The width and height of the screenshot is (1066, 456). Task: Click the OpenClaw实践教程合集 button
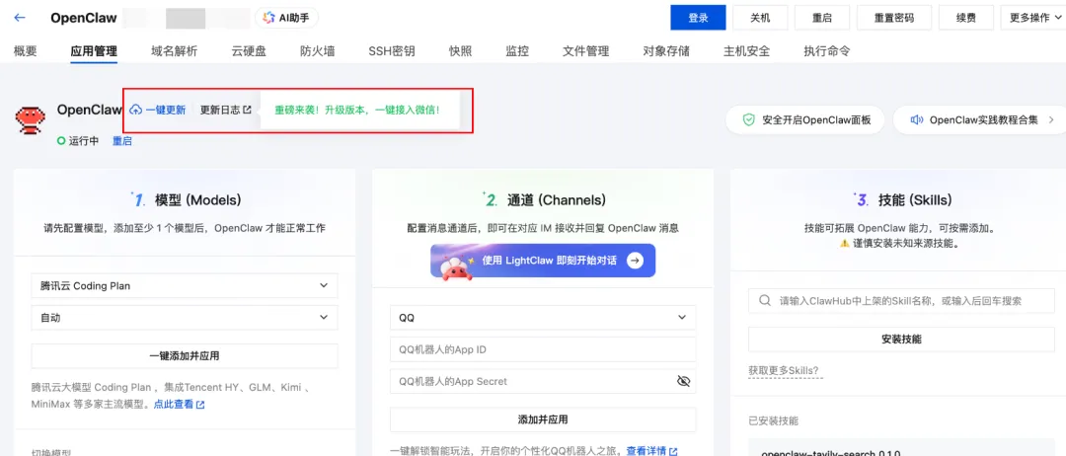click(x=979, y=119)
